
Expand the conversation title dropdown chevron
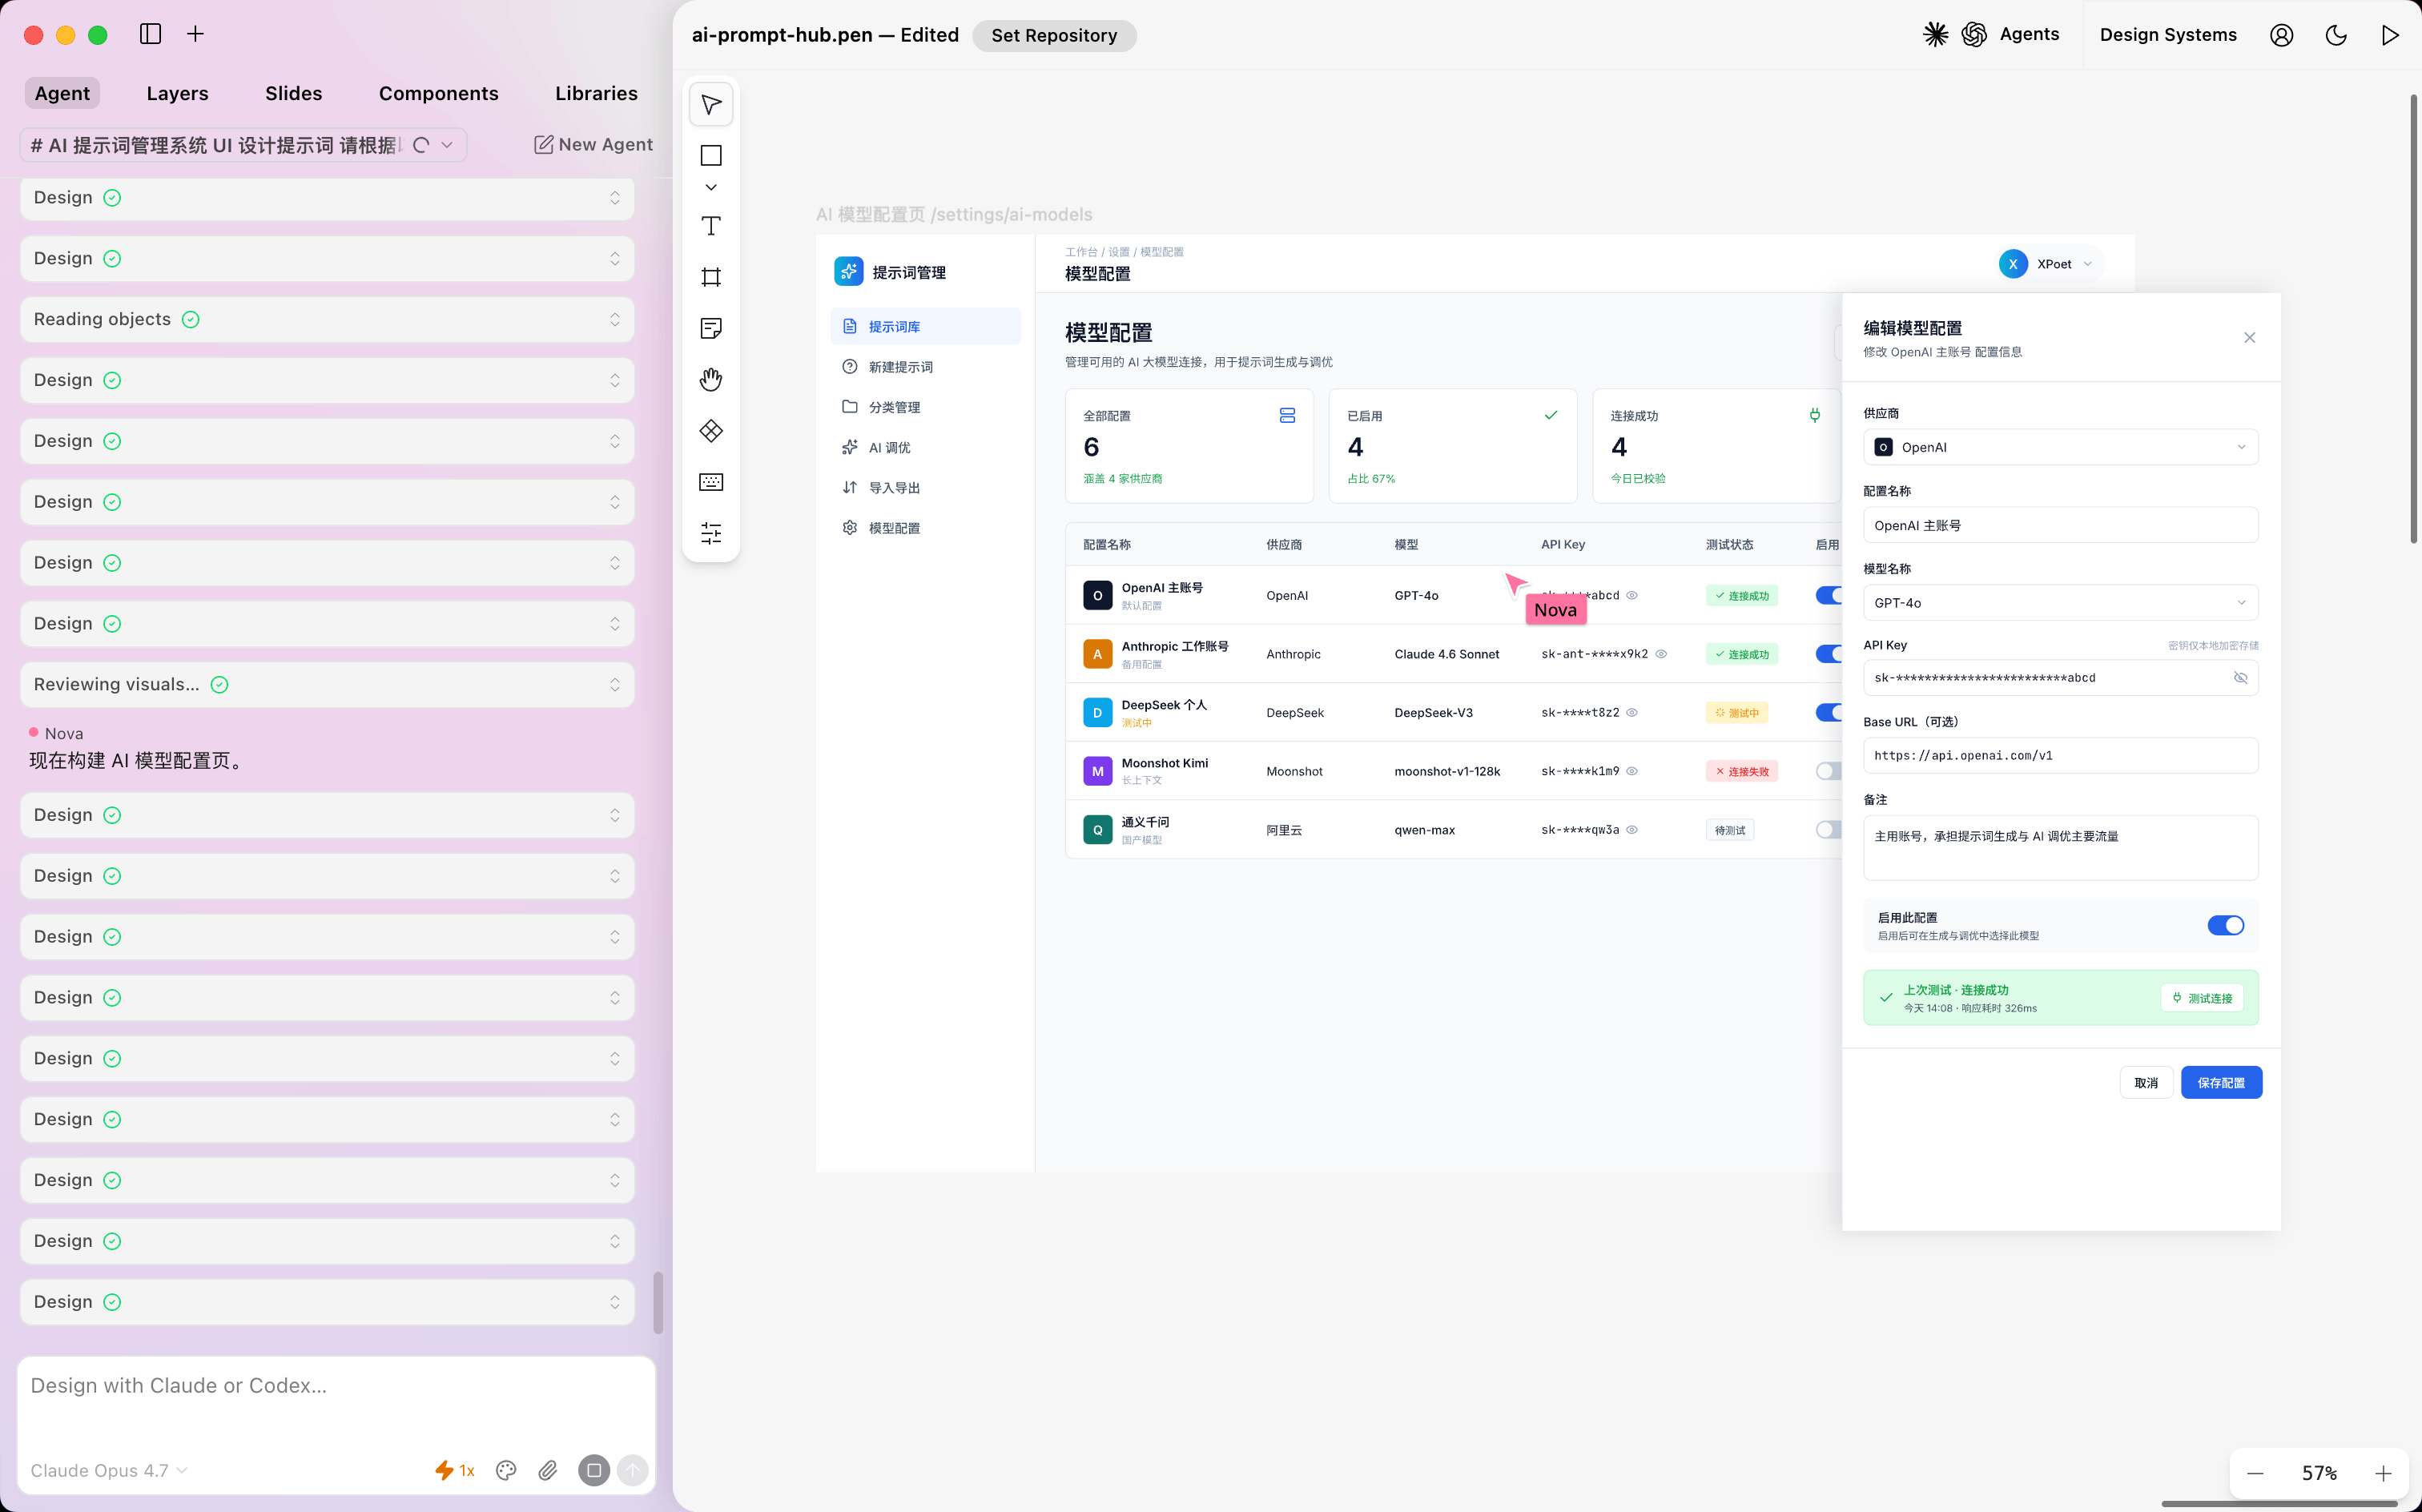447,145
